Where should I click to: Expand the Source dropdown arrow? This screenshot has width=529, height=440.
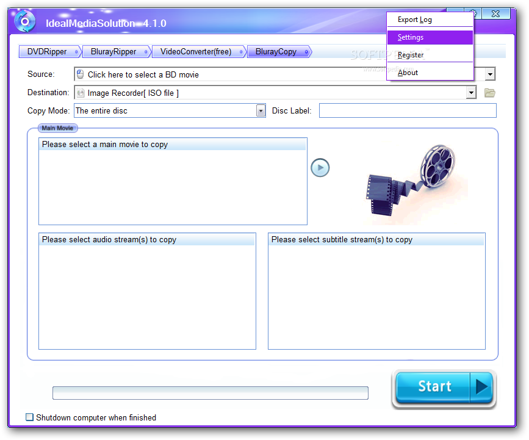click(490, 74)
